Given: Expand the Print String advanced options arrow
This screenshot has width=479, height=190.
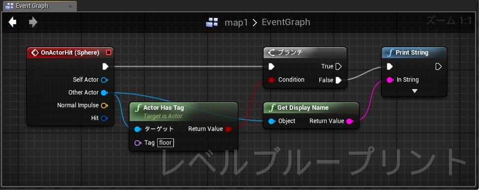Looking at the screenshot, I should coord(414,91).
